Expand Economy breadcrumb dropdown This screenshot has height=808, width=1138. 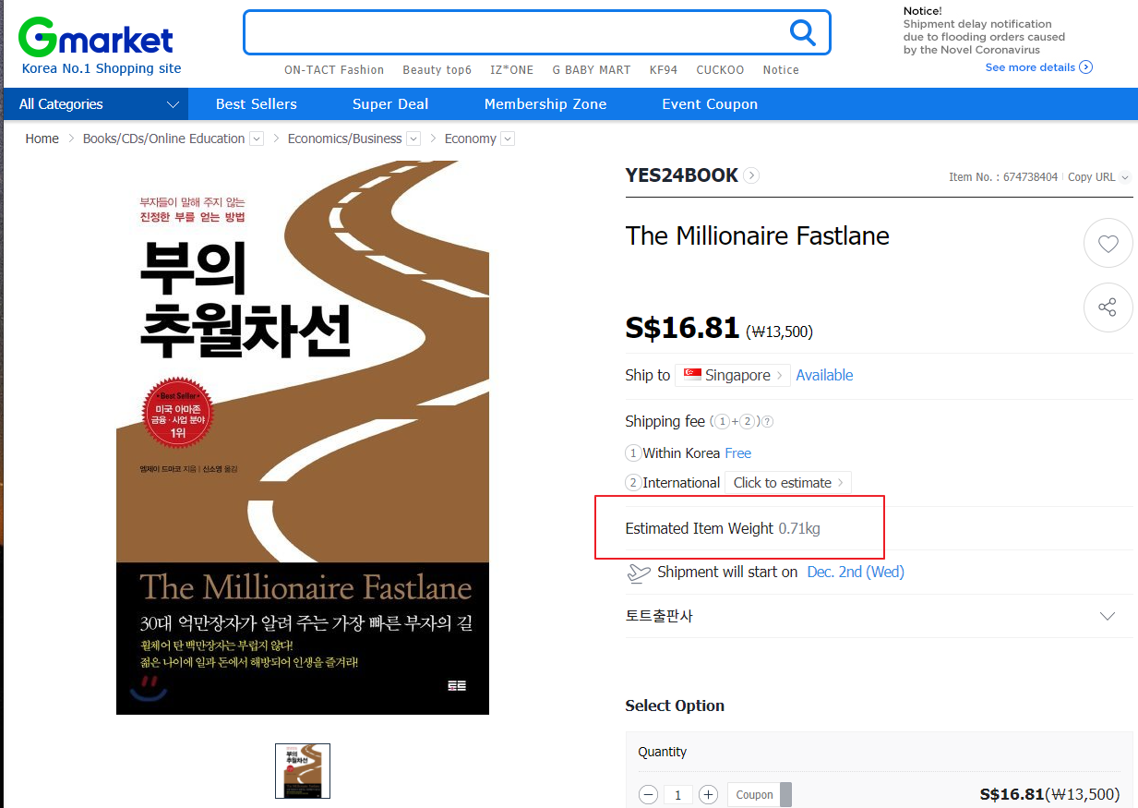(x=508, y=139)
